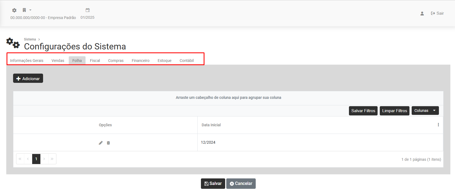455x189 pixels.
Task: Go to the next page arrow
Action: [44, 159]
